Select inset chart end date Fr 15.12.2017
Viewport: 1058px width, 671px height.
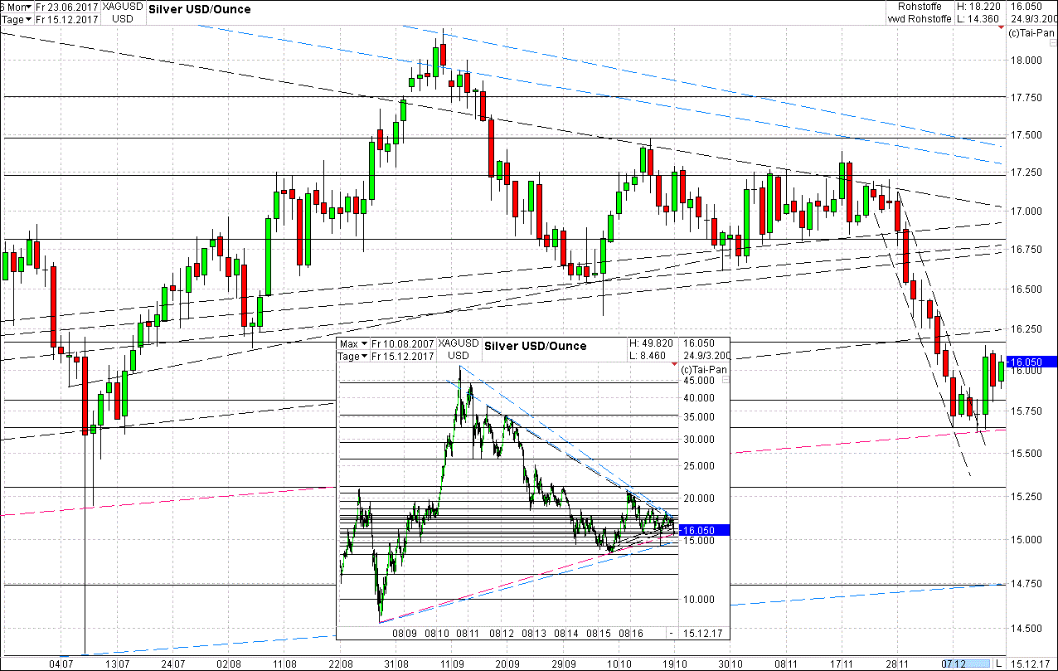coord(404,356)
